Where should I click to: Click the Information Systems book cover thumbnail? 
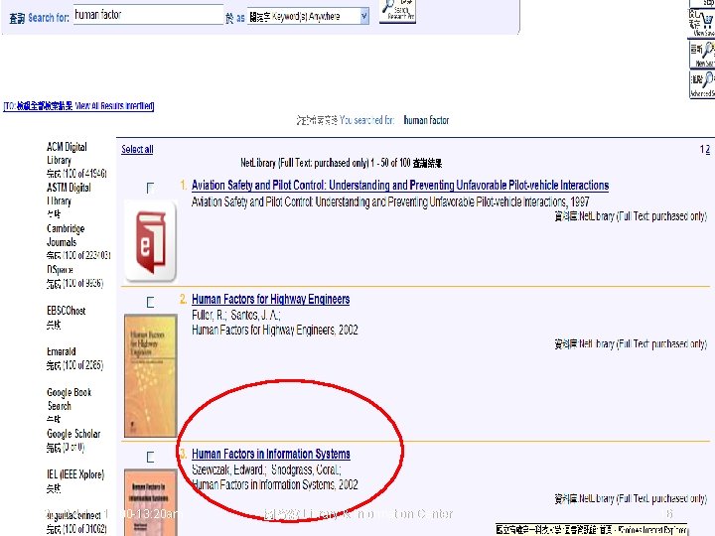[x=151, y=502]
